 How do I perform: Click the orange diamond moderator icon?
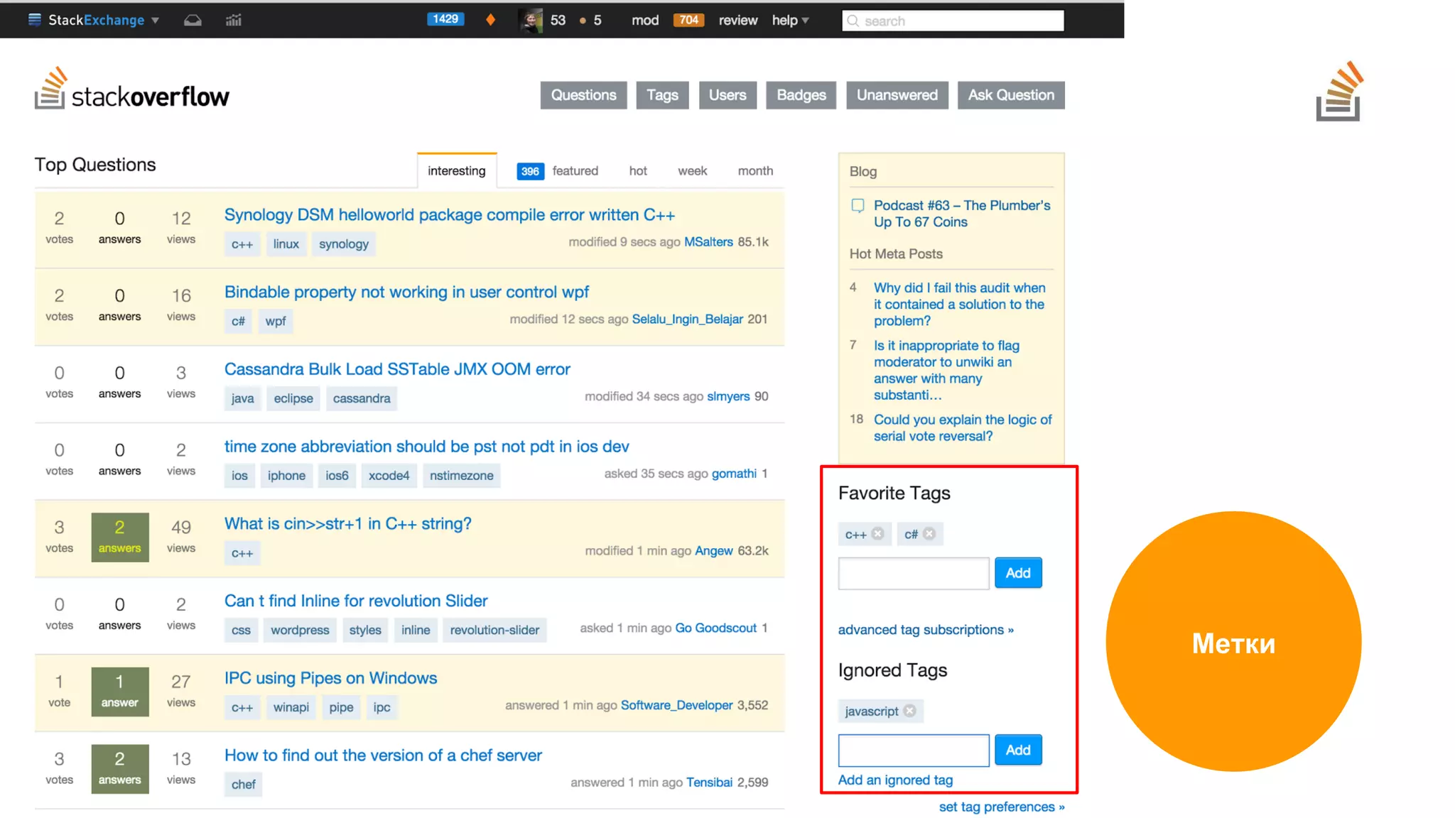(490, 20)
